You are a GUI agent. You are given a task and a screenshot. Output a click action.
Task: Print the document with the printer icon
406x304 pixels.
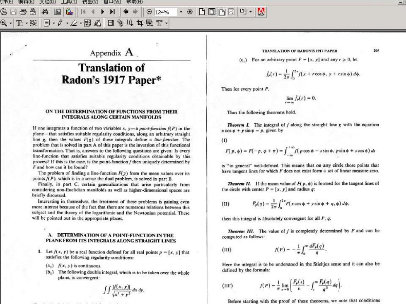coord(23,12)
